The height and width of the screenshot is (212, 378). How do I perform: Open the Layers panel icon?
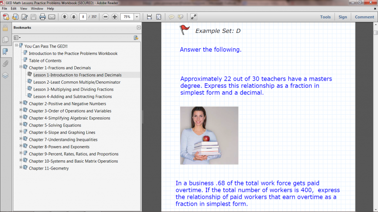pyautogui.click(x=5, y=76)
